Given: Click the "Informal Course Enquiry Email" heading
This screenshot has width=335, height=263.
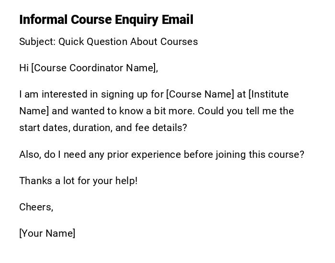Looking at the screenshot, I should click(106, 20).
